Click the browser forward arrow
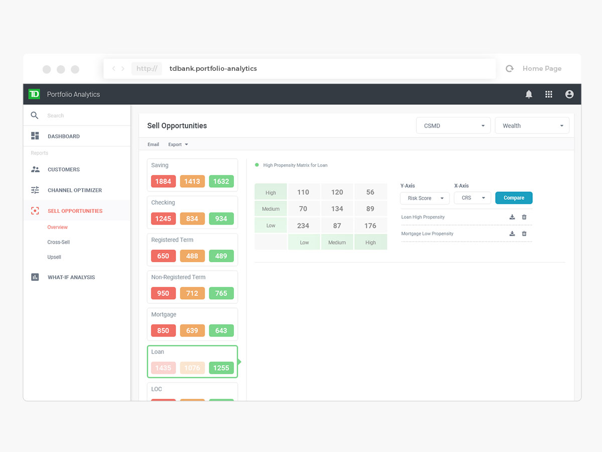Image resolution: width=602 pixels, height=452 pixels. click(x=123, y=69)
